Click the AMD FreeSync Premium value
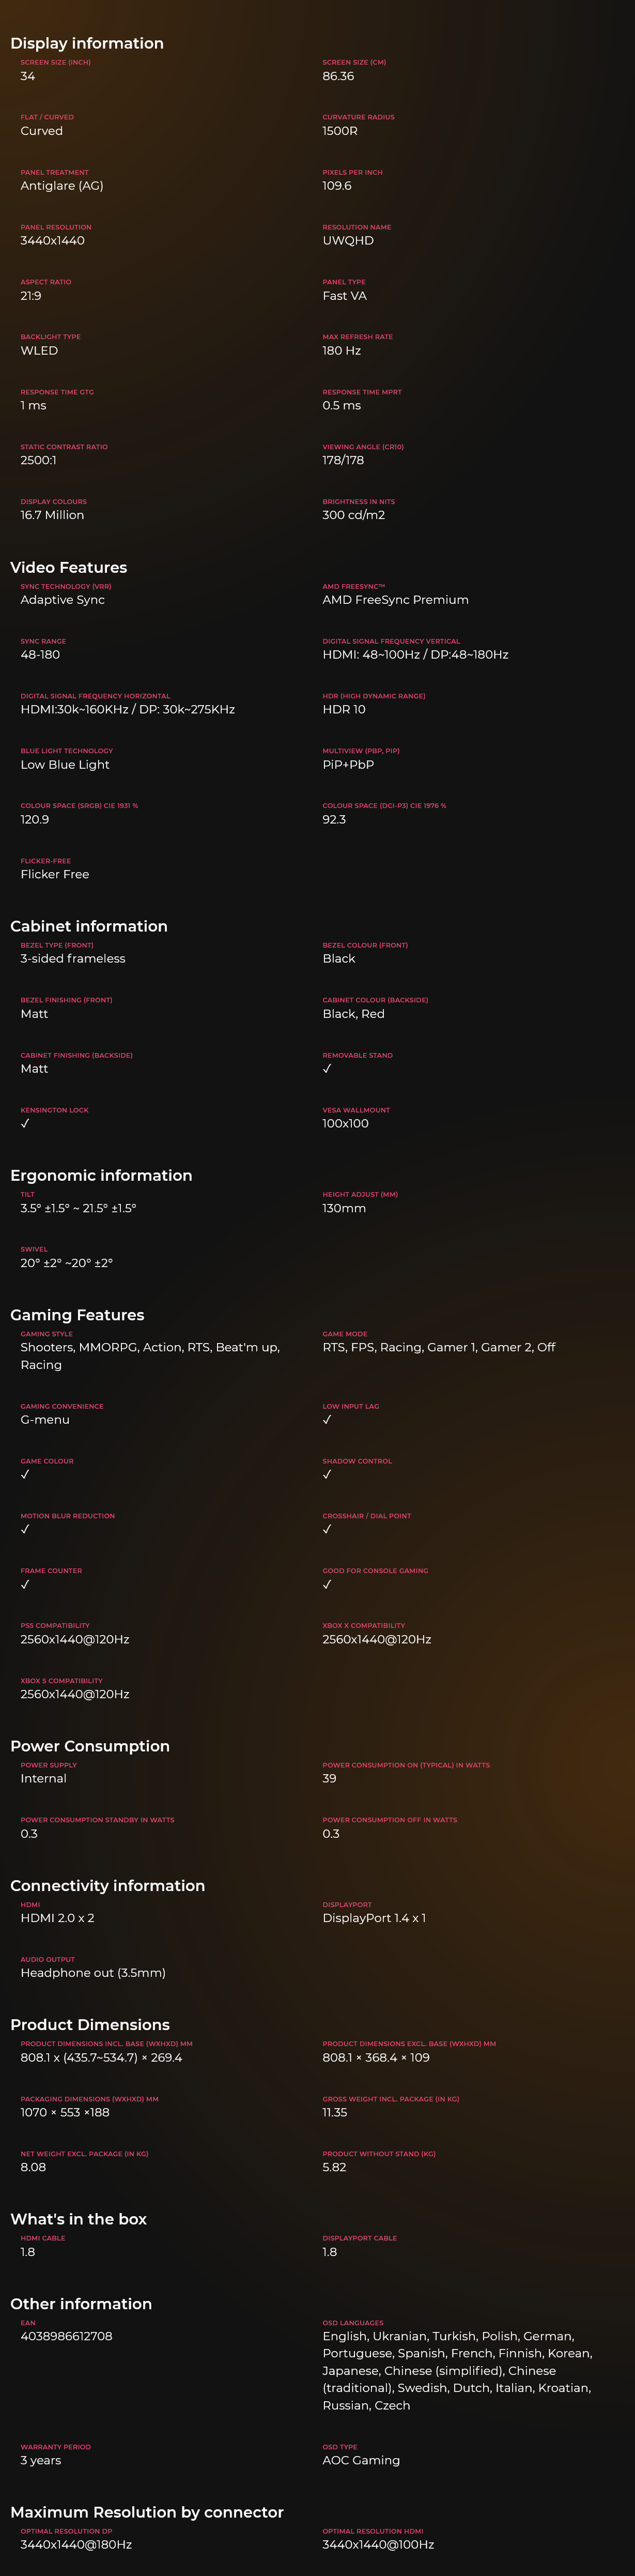 (x=395, y=600)
